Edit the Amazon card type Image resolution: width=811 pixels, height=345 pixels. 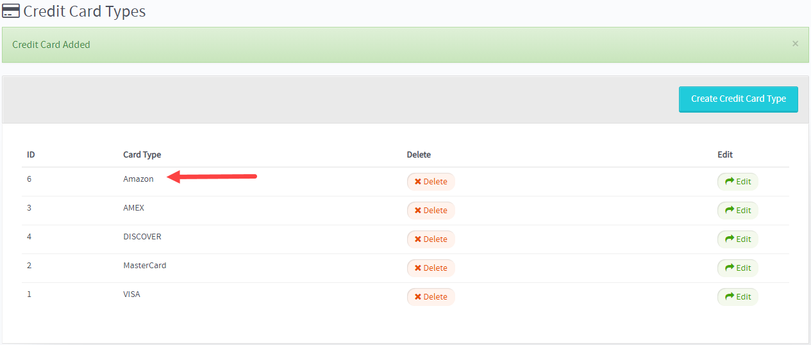(x=737, y=182)
